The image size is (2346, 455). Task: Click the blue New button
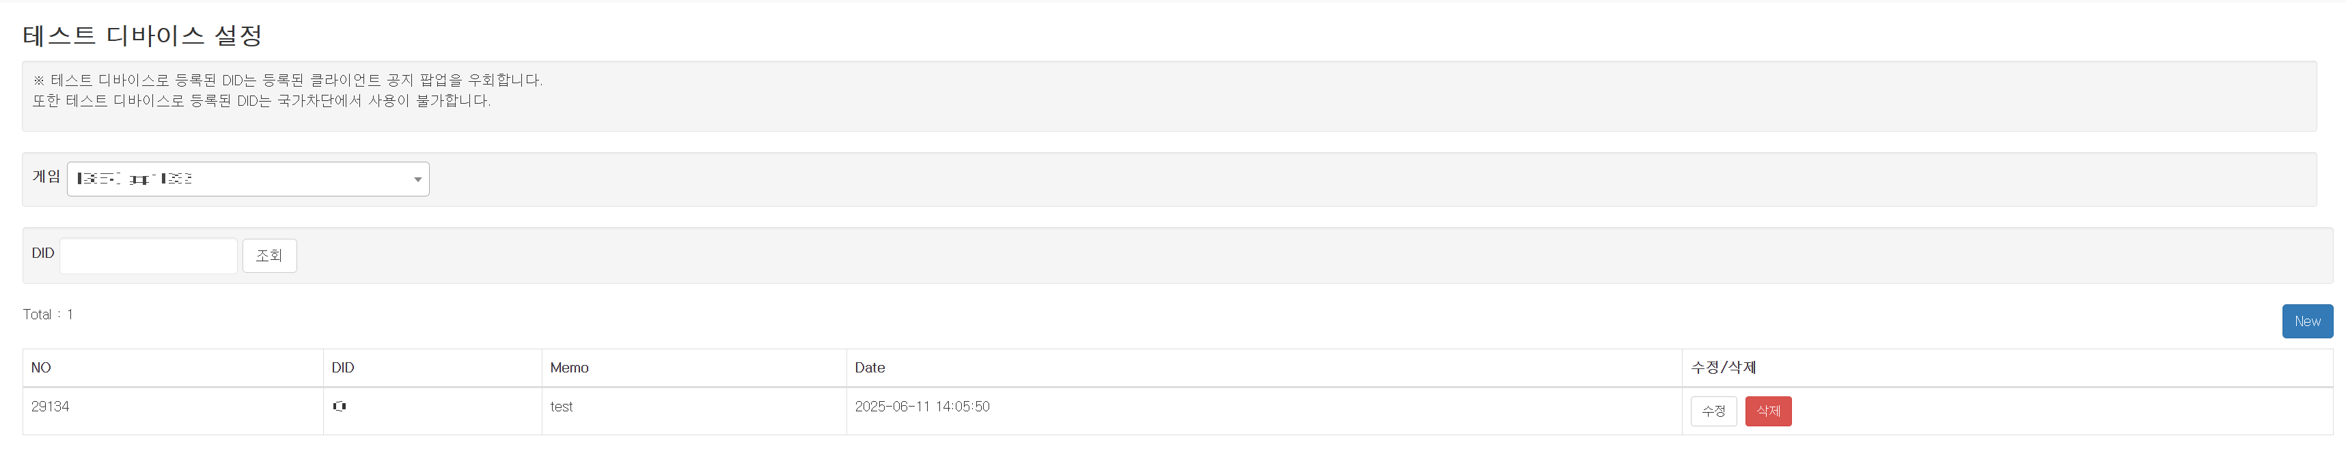coord(2307,321)
